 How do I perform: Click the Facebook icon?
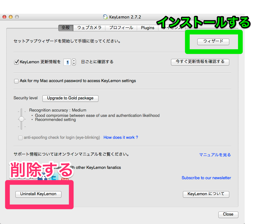click(x=42, y=177)
